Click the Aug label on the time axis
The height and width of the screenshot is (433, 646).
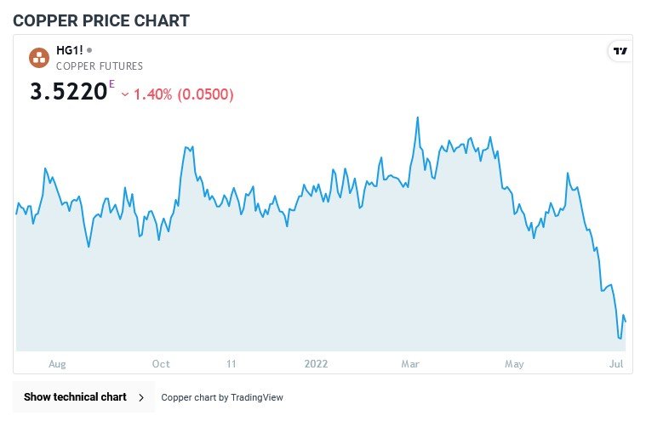point(57,364)
